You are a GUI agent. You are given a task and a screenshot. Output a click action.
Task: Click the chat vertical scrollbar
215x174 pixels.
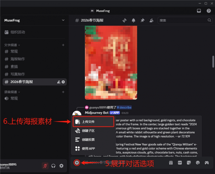pyautogui.click(x=213, y=62)
